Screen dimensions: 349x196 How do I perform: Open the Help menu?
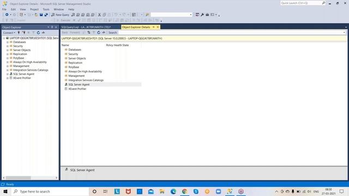pyautogui.click(x=71, y=9)
